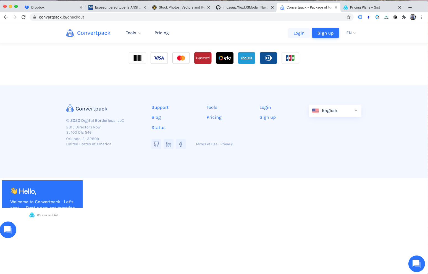Open Convertpack's GitHub from footer icon
This screenshot has width=428, height=274.
(x=156, y=144)
